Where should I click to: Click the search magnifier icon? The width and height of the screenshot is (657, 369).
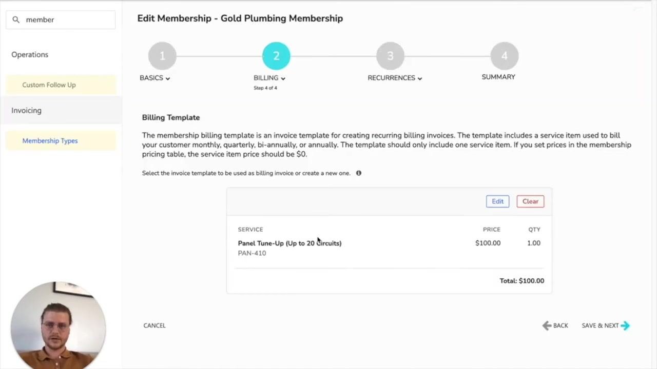pos(16,19)
